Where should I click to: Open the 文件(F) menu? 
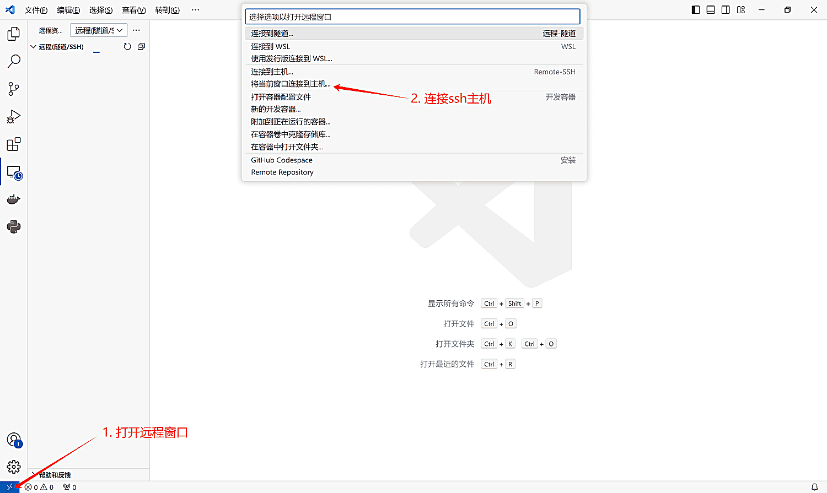[x=36, y=10]
